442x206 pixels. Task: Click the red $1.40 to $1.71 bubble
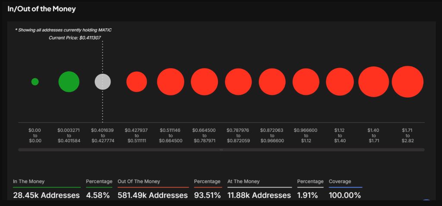373,81
